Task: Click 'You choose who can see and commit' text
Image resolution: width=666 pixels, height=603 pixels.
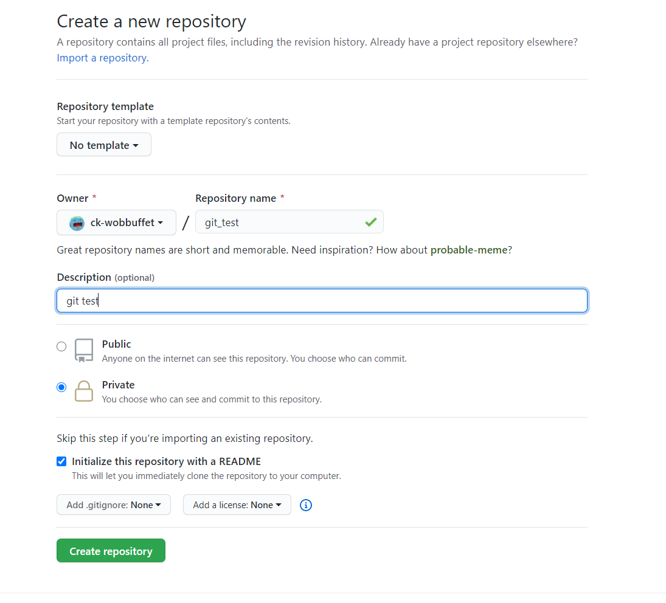Action: point(212,399)
